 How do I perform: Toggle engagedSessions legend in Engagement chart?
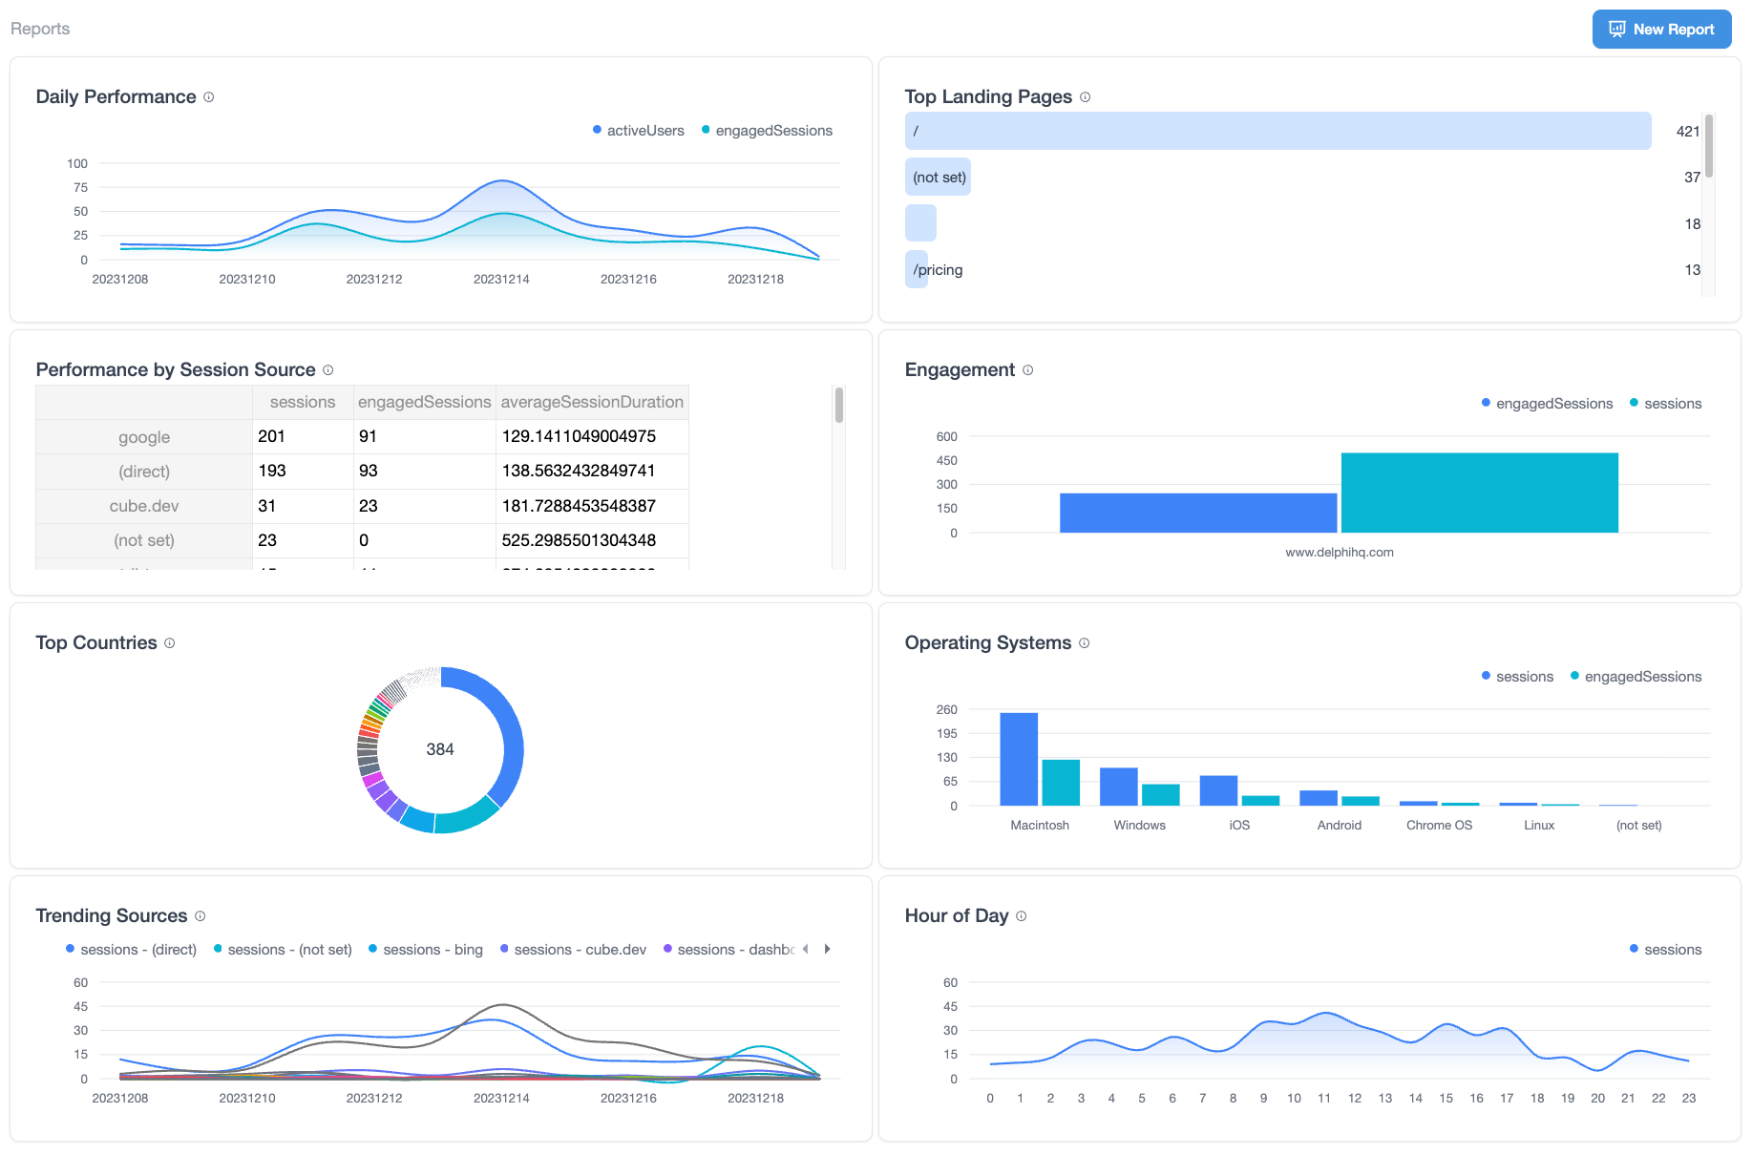click(1547, 404)
